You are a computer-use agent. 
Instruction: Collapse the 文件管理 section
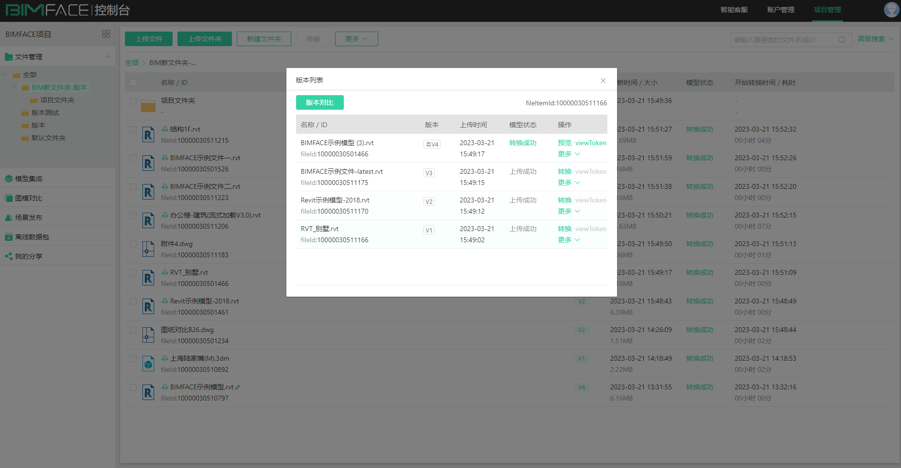point(107,57)
